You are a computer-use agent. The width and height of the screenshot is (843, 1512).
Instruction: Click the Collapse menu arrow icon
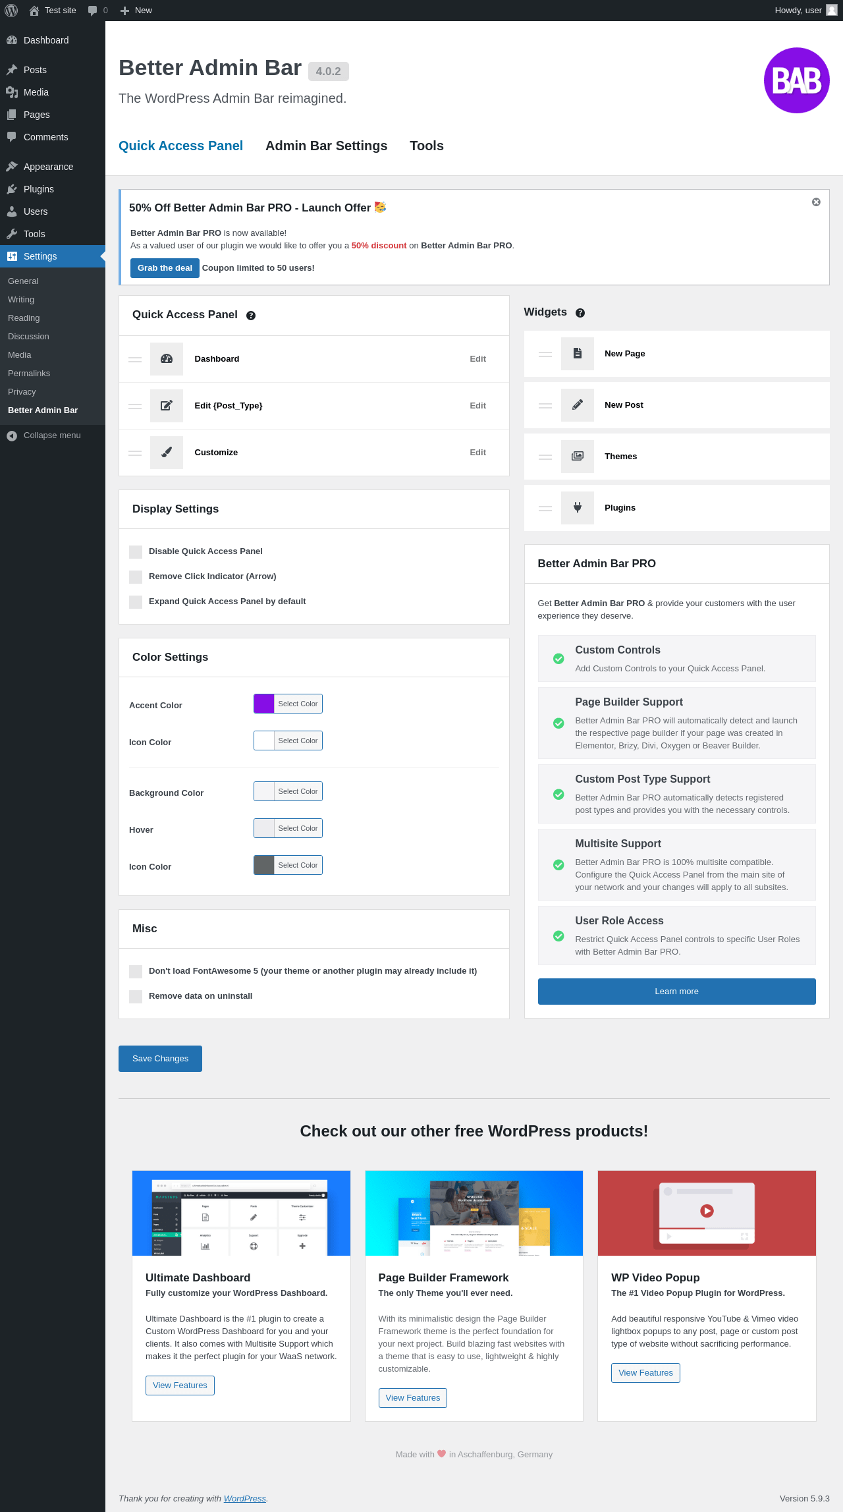[12, 435]
